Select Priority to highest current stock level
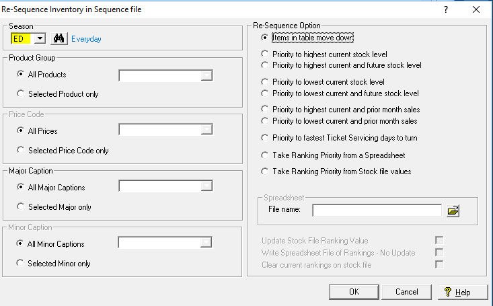The image size is (493, 306). 265,54
